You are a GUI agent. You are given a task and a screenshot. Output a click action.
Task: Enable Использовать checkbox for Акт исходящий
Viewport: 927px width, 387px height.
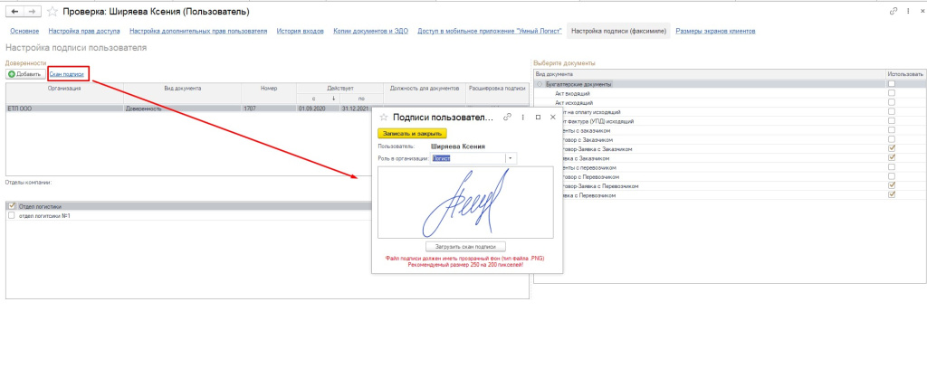click(892, 103)
